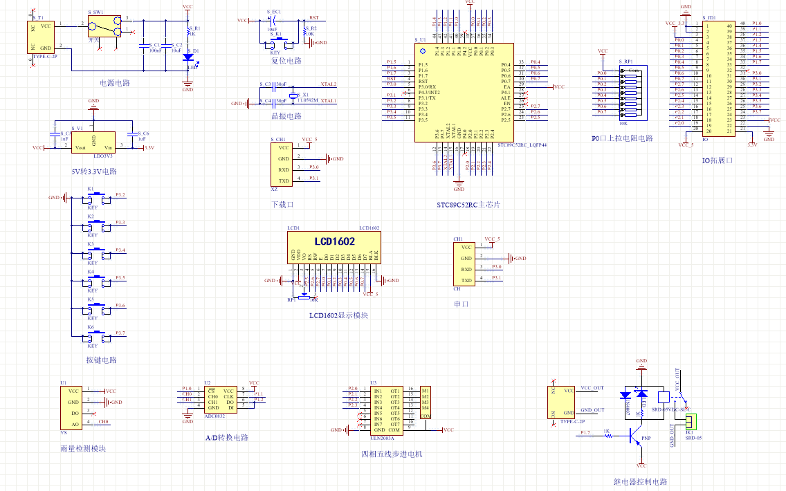Select the LCD1602 display component
The image size is (786, 491).
tap(334, 247)
